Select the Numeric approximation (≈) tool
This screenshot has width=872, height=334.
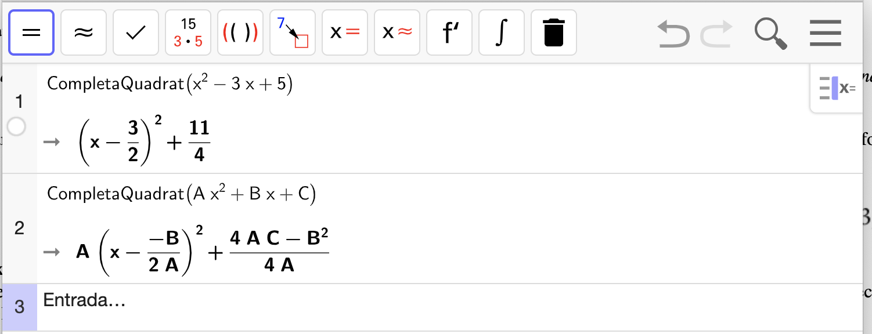(x=84, y=32)
